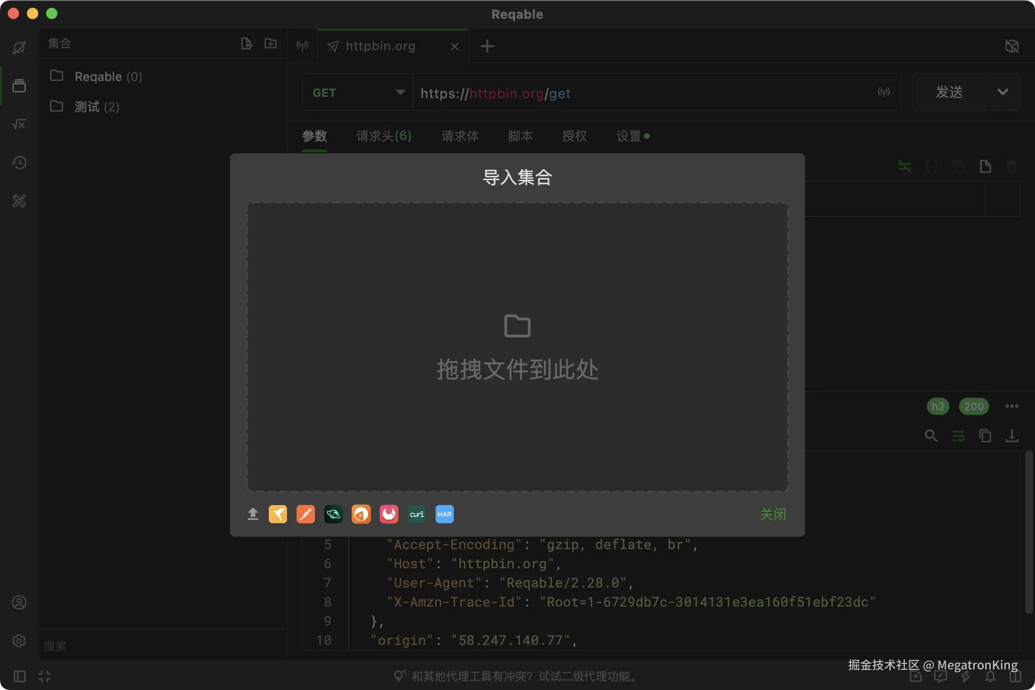1035x690 pixels.
Task: Click the upload file icon in import dialog
Action: pyautogui.click(x=253, y=514)
